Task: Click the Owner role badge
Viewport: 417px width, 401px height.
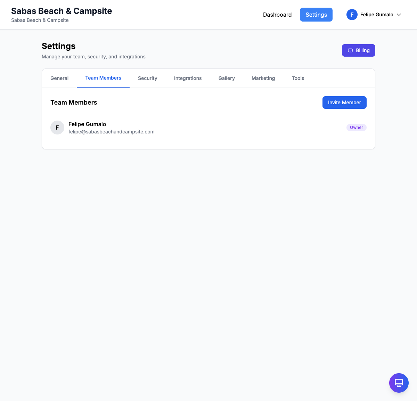Action: coord(356,128)
